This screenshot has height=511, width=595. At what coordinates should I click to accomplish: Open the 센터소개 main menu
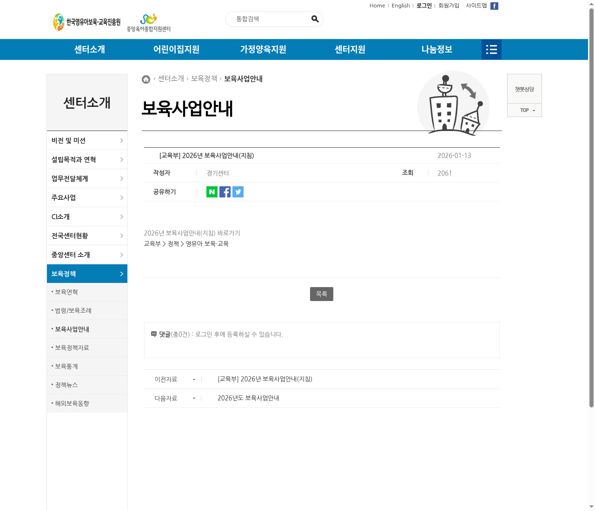pyautogui.click(x=90, y=49)
